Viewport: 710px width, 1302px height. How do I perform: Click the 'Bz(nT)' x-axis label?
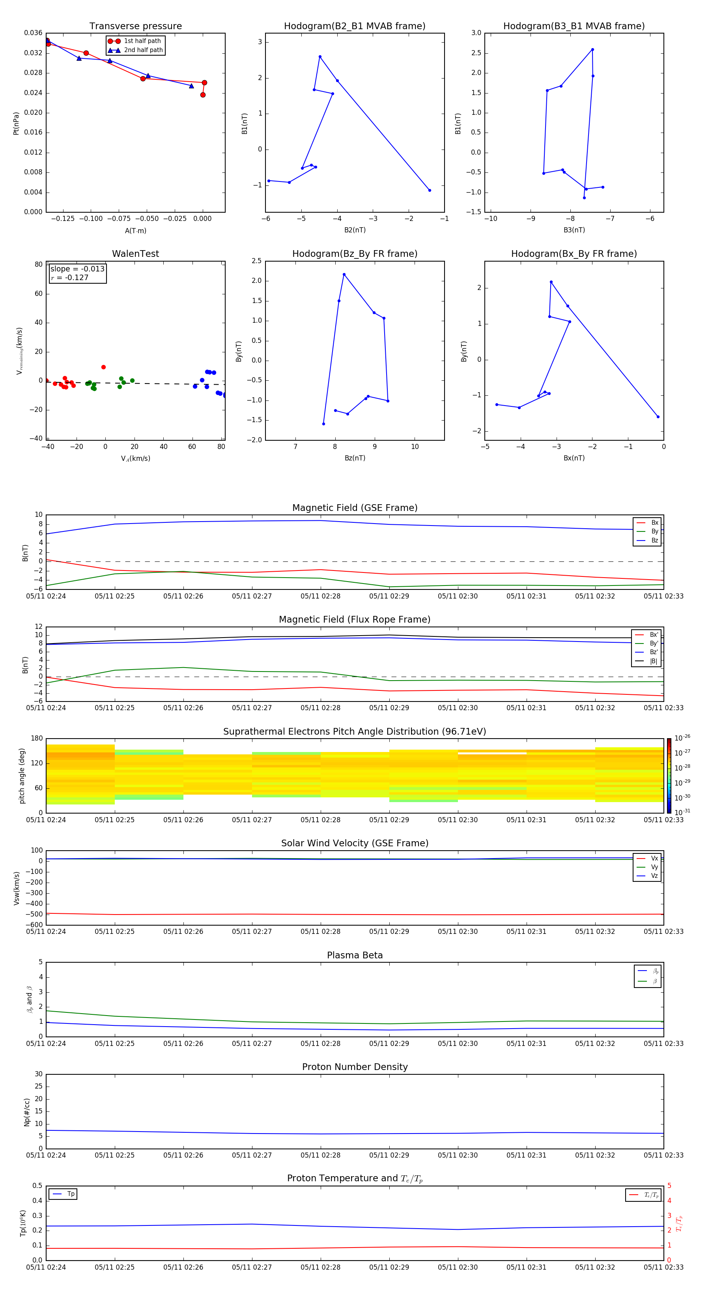pos(355,458)
